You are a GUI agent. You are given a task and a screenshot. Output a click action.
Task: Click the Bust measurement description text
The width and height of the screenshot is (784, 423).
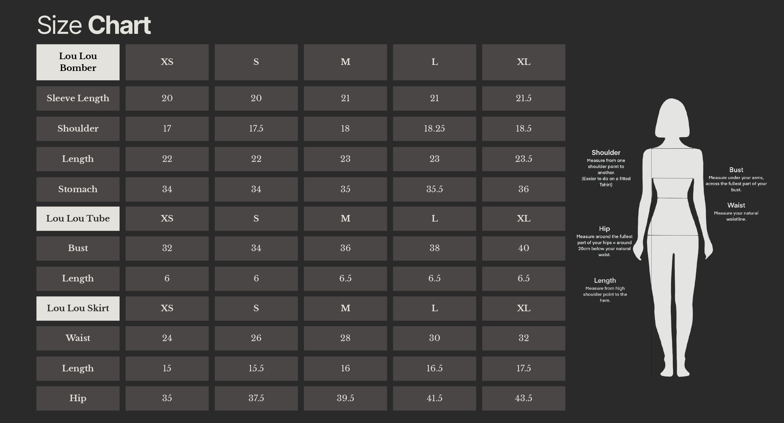pos(736,184)
